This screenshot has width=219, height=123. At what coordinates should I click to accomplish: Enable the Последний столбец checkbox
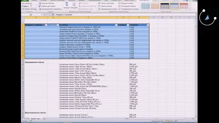pyautogui.click(x=119, y=6)
